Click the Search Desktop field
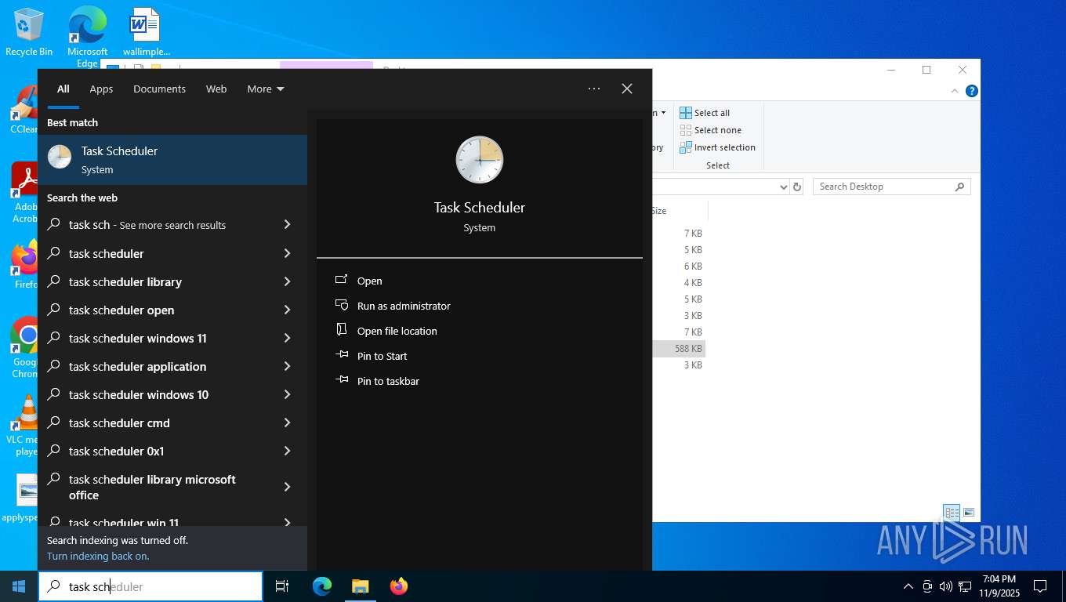Screen dimensions: 1066x602 pos(891,187)
